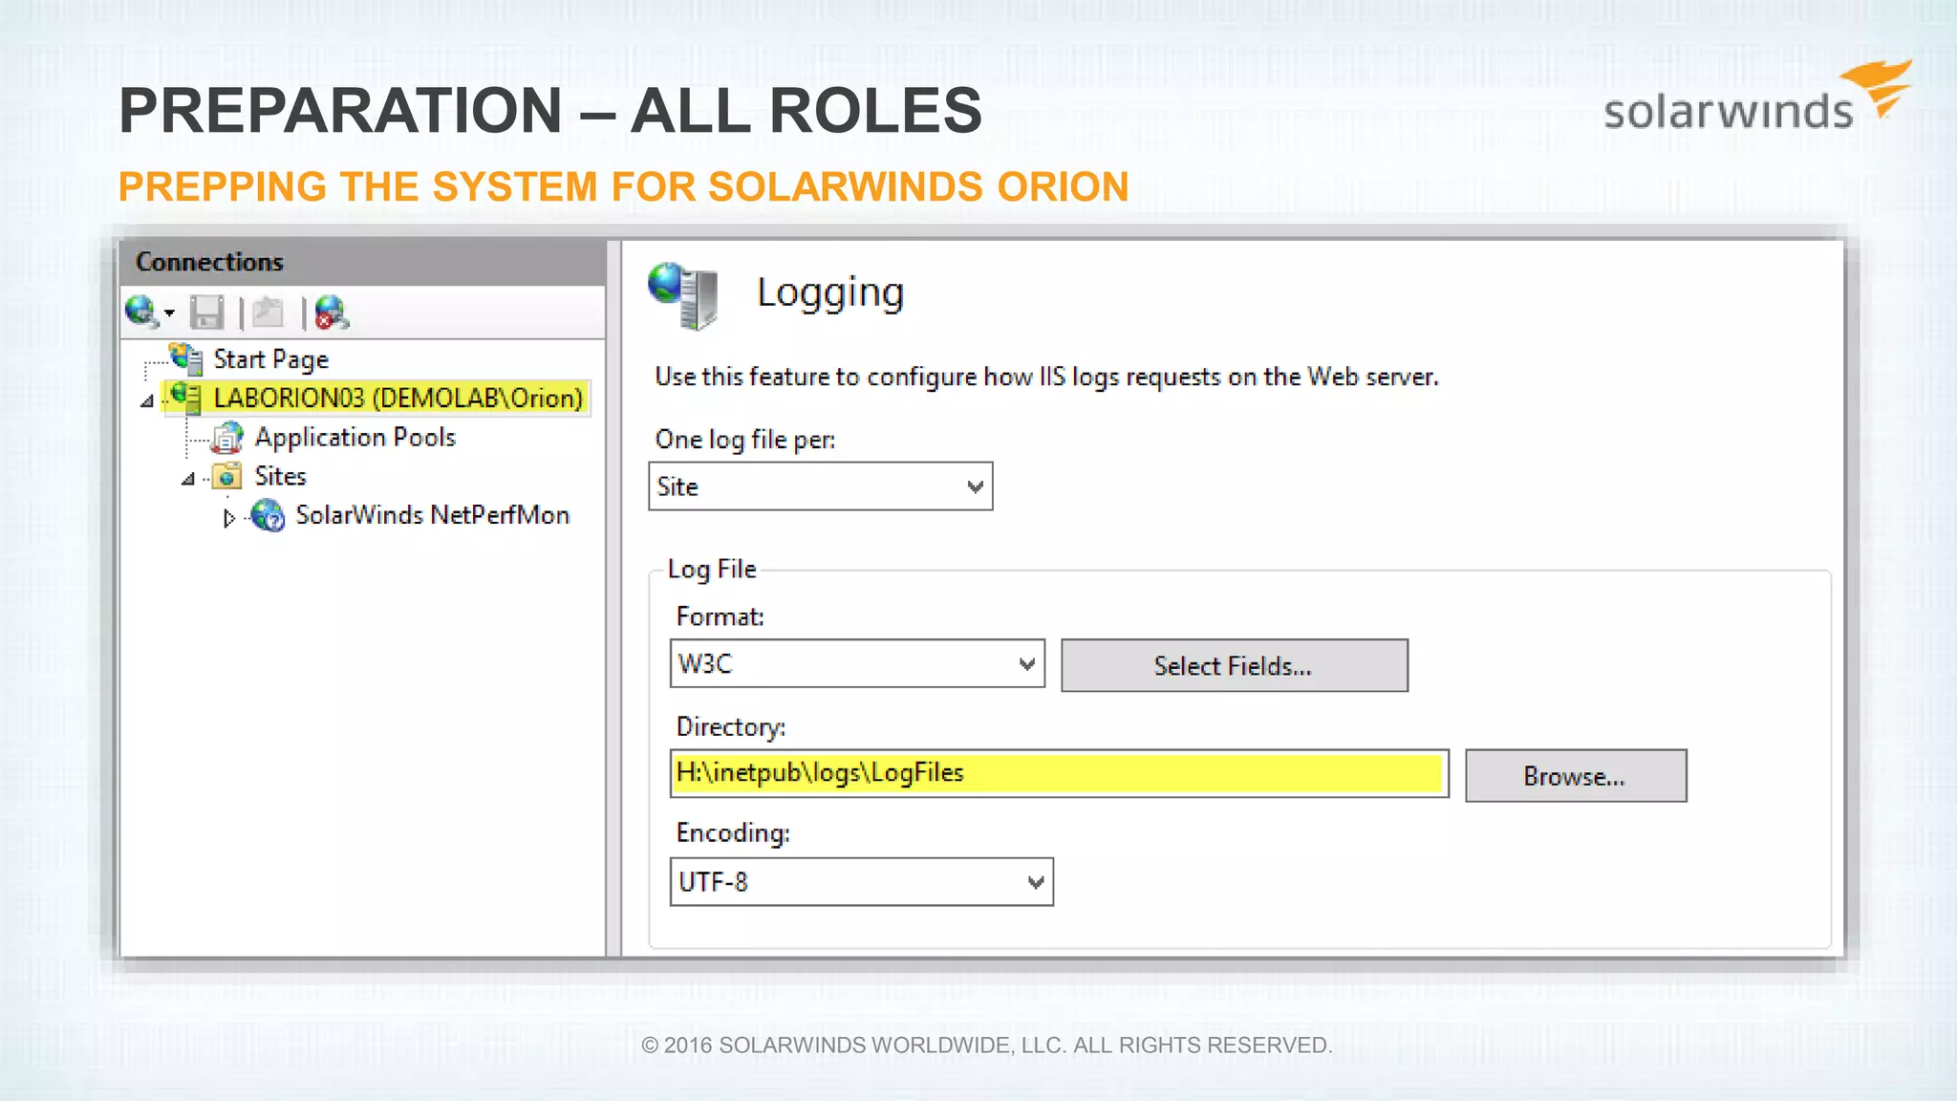Click the save connections floppy icon
This screenshot has height=1101, width=1957.
point(206,313)
